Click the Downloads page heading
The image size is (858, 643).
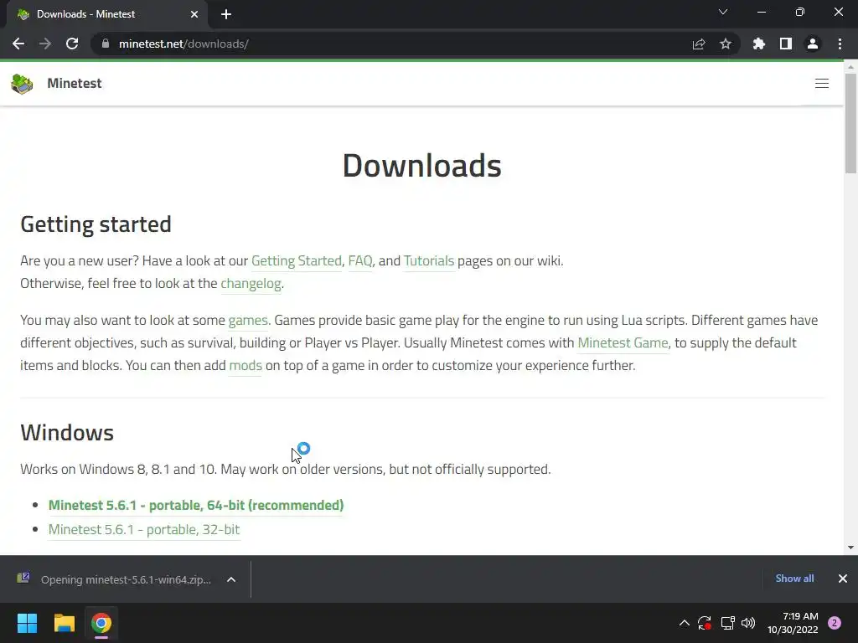[x=422, y=166]
